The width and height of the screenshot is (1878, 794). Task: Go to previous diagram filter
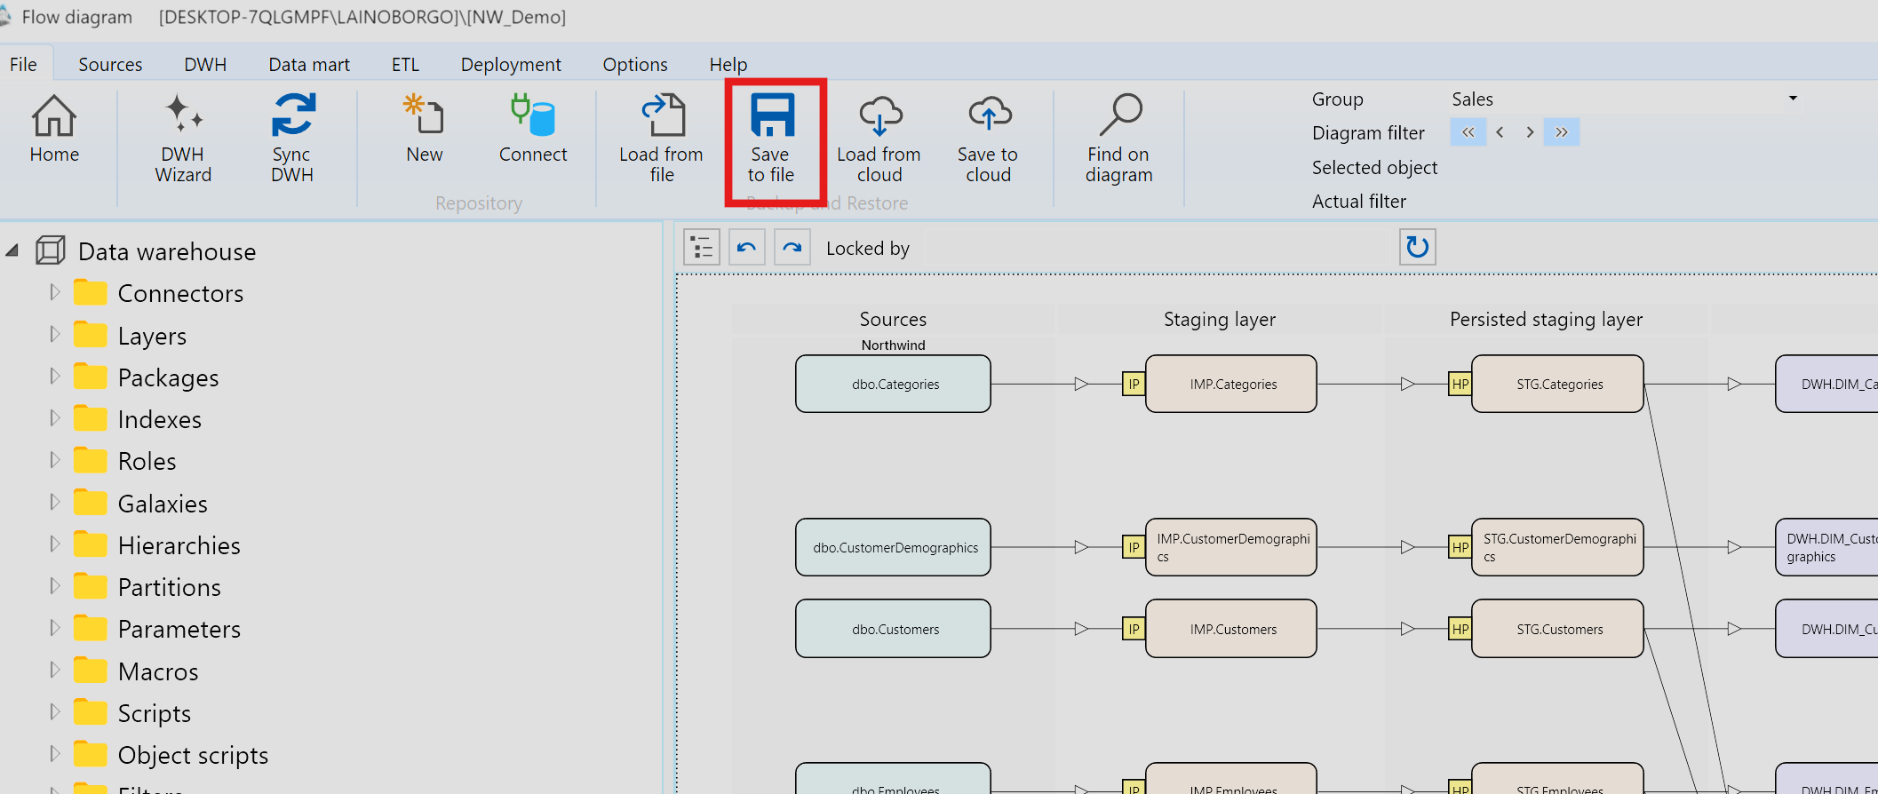click(1500, 132)
